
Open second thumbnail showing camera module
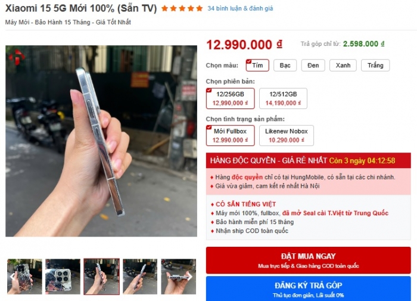click(x=63, y=277)
